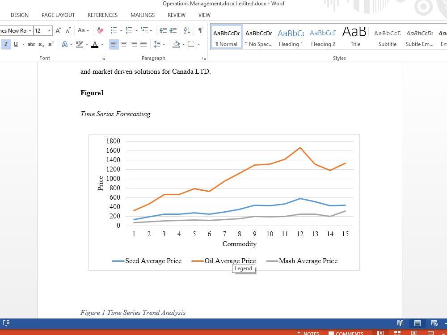Toggle italic formatting
447x335 pixels.
(x=6, y=44)
